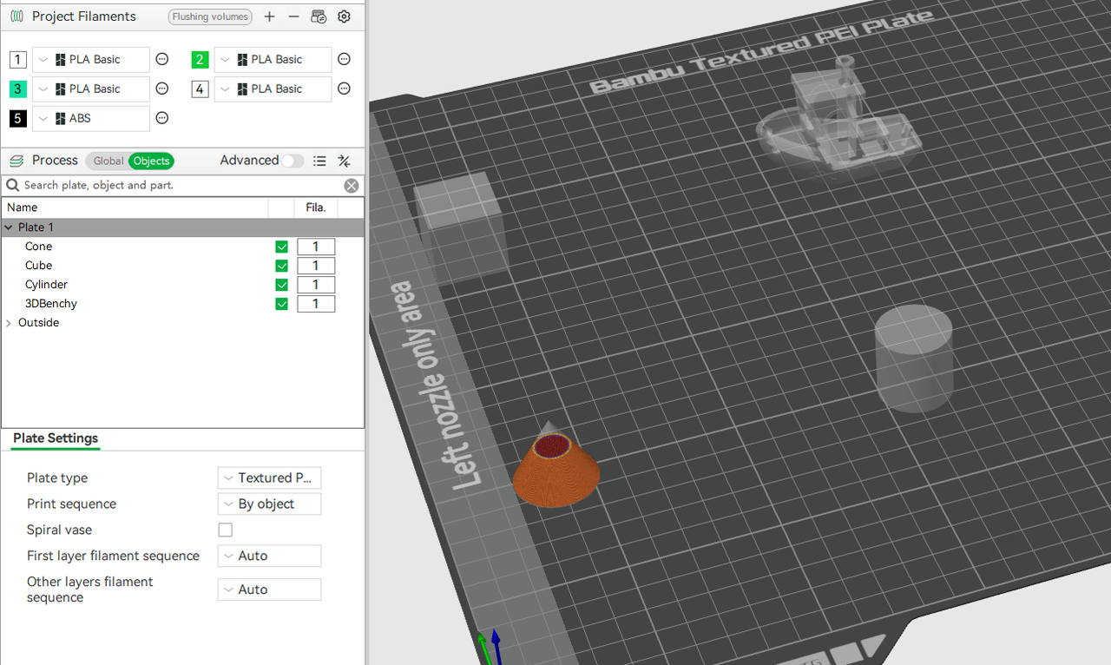
Task: Open filament 4 PLA Basic dropdown
Action: [273, 89]
